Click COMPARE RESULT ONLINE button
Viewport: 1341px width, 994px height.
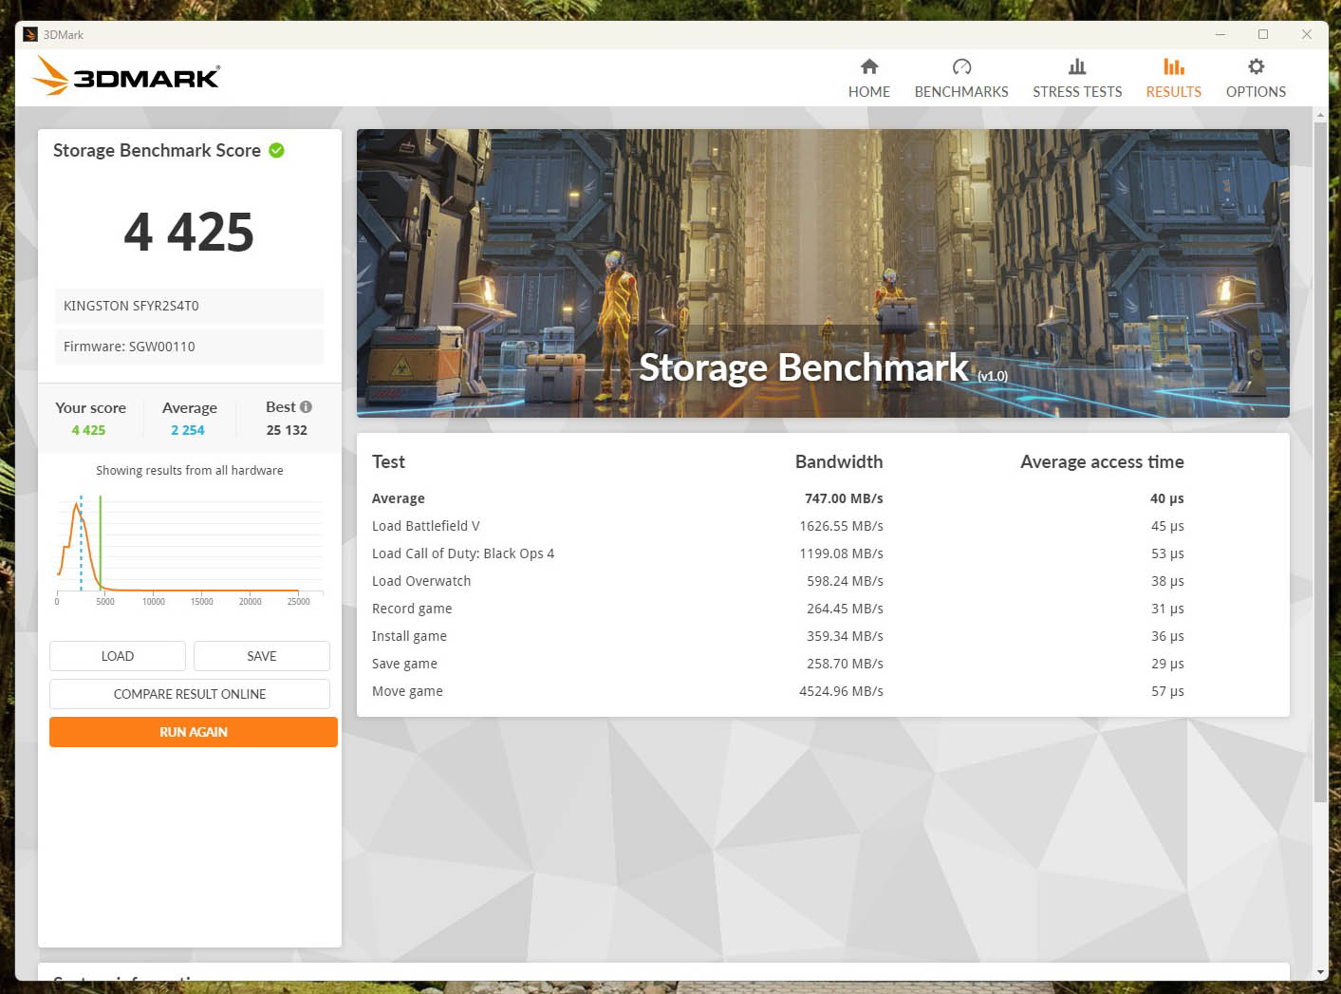click(x=190, y=694)
